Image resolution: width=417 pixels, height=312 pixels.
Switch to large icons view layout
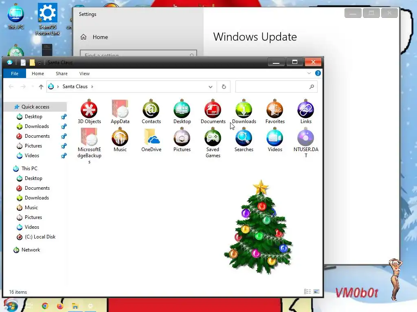[316, 292]
